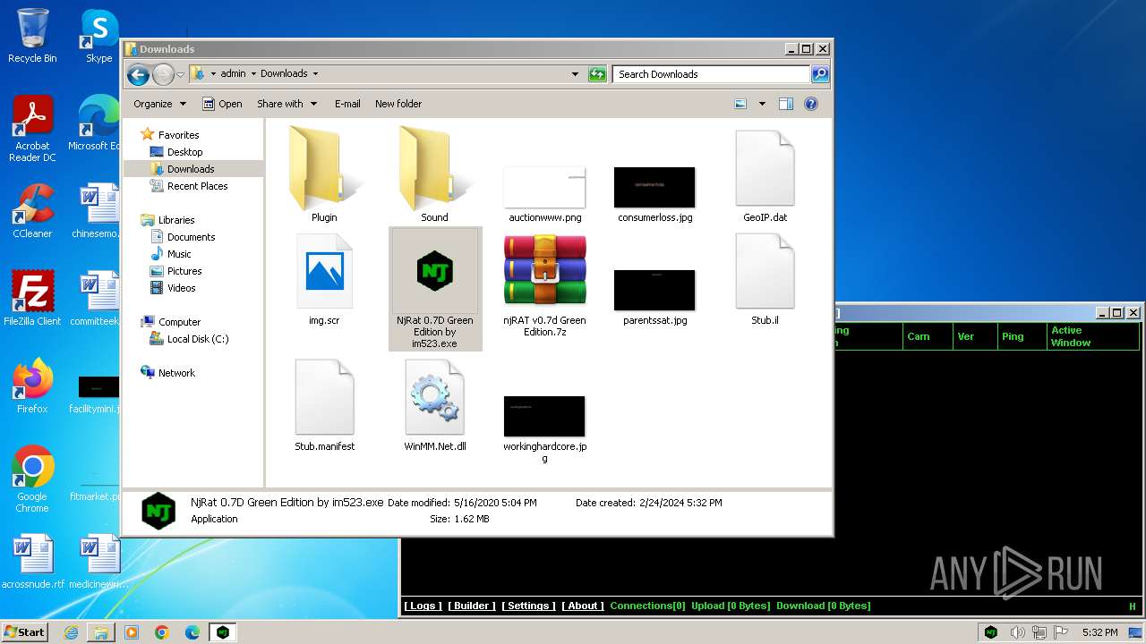Screen dimensions: 1146x644
Task: Click the search magnifier icon
Action: click(819, 74)
